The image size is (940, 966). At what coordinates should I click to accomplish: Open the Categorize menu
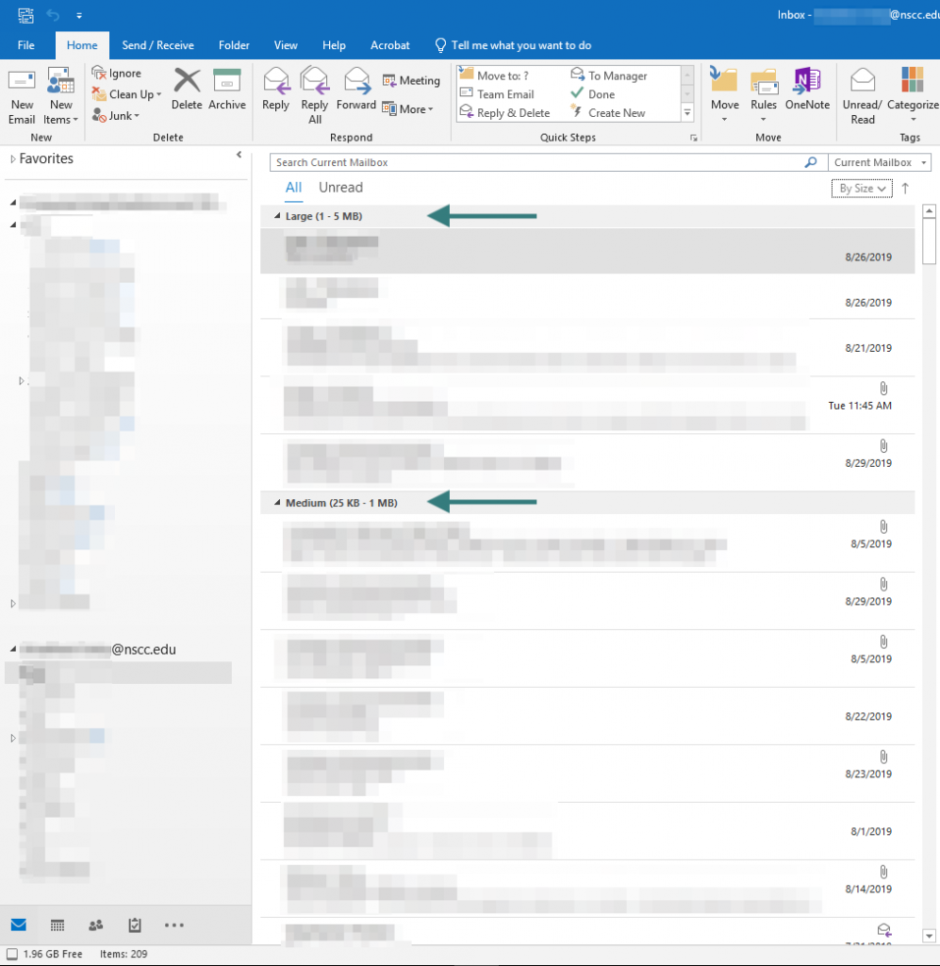click(913, 96)
